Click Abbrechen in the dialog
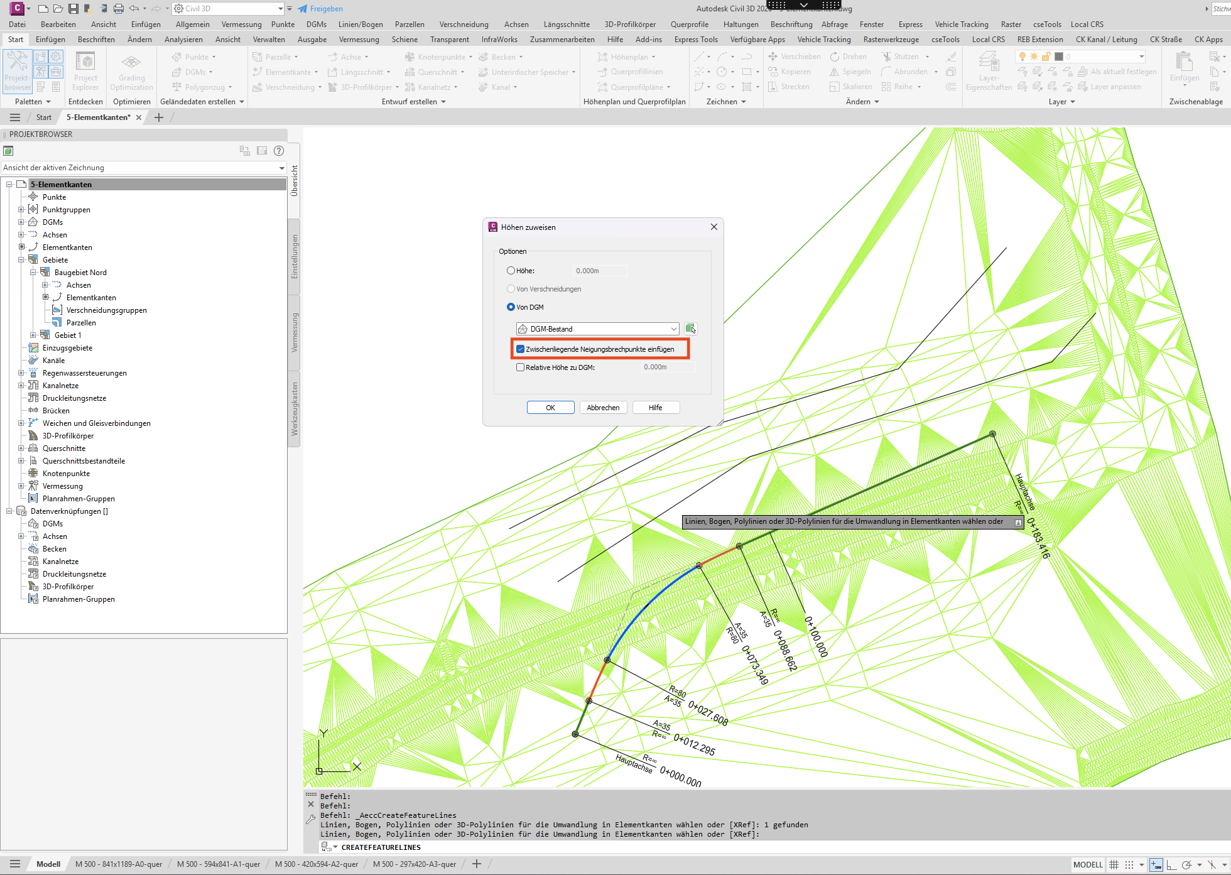This screenshot has width=1231, height=875. point(603,408)
